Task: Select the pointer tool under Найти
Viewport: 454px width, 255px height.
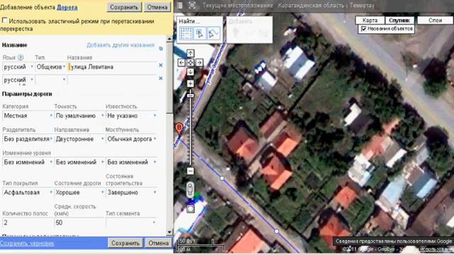Action: tap(199, 33)
